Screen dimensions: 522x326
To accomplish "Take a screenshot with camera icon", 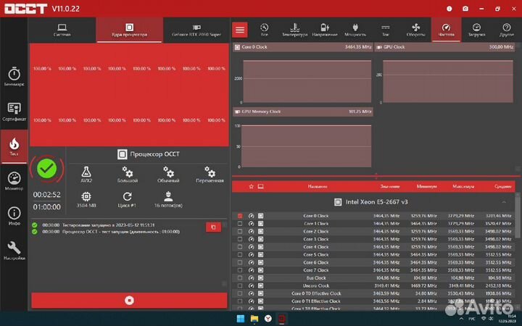I will tap(465, 8).
